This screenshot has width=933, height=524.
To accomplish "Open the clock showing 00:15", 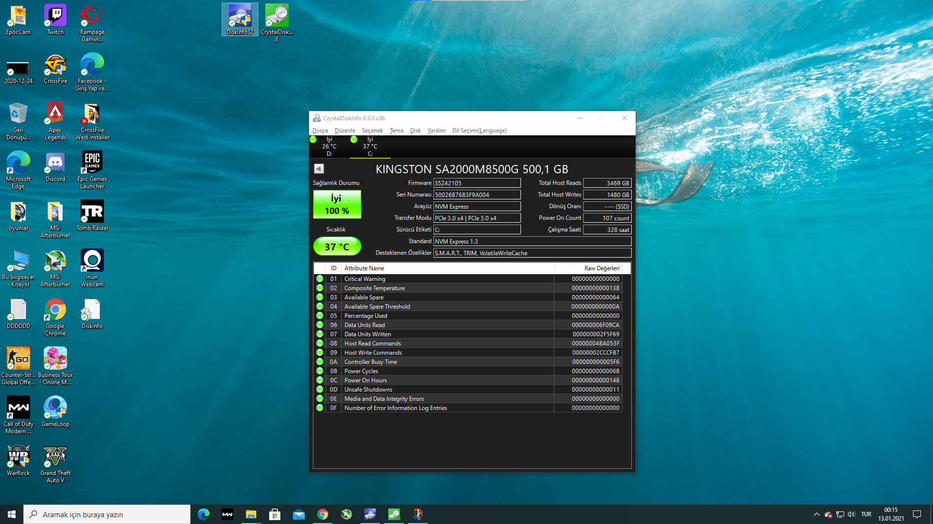I will pos(891,514).
